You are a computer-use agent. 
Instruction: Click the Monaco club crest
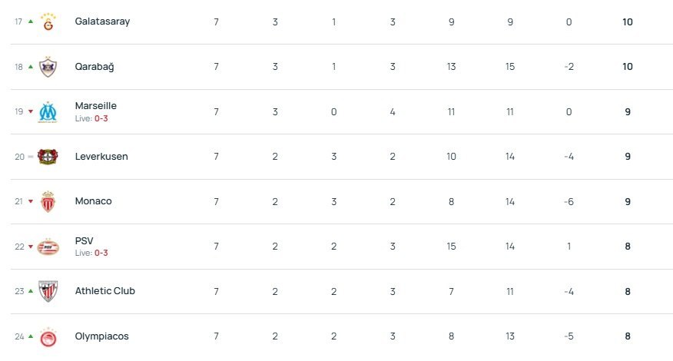pos(48,201)
